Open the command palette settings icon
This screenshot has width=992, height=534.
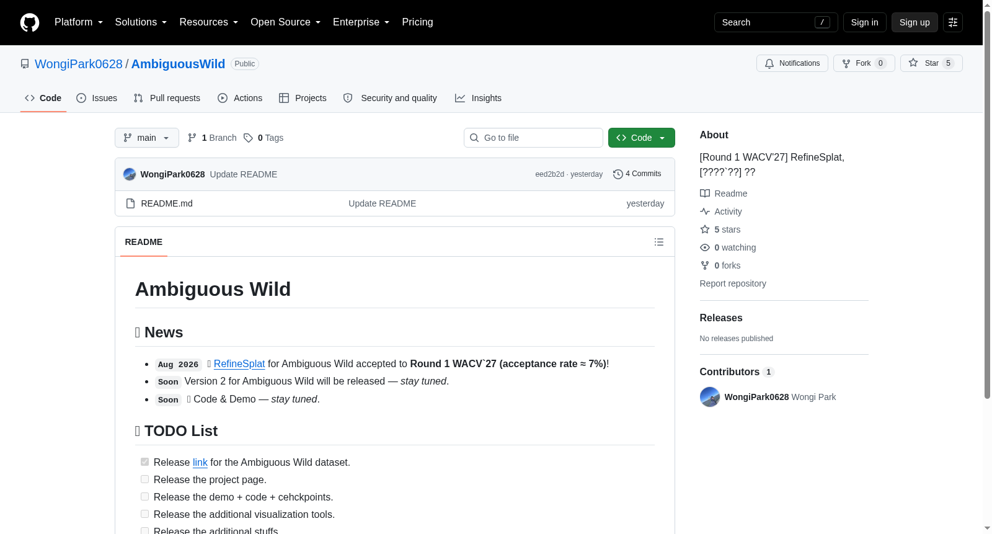pos(953,22)
